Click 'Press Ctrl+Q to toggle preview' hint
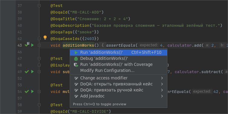Image resolution: width=228 pixels, height=114 pixels. click(x=100, y=104)
